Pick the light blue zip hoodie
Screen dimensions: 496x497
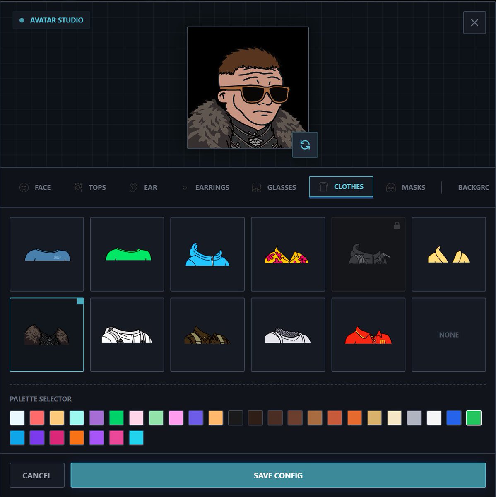tap(207, 254)
